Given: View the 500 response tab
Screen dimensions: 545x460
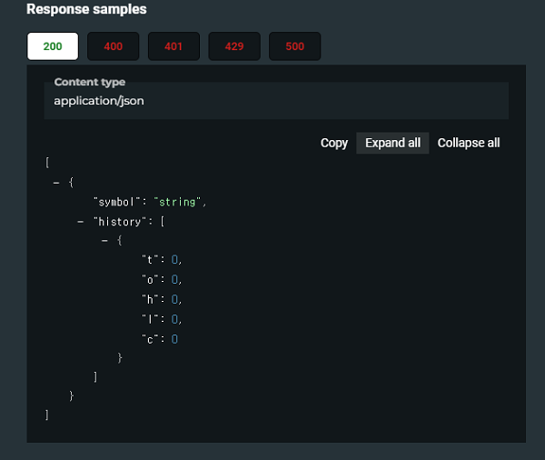Looking at the screenshot, I should [294, 46].
